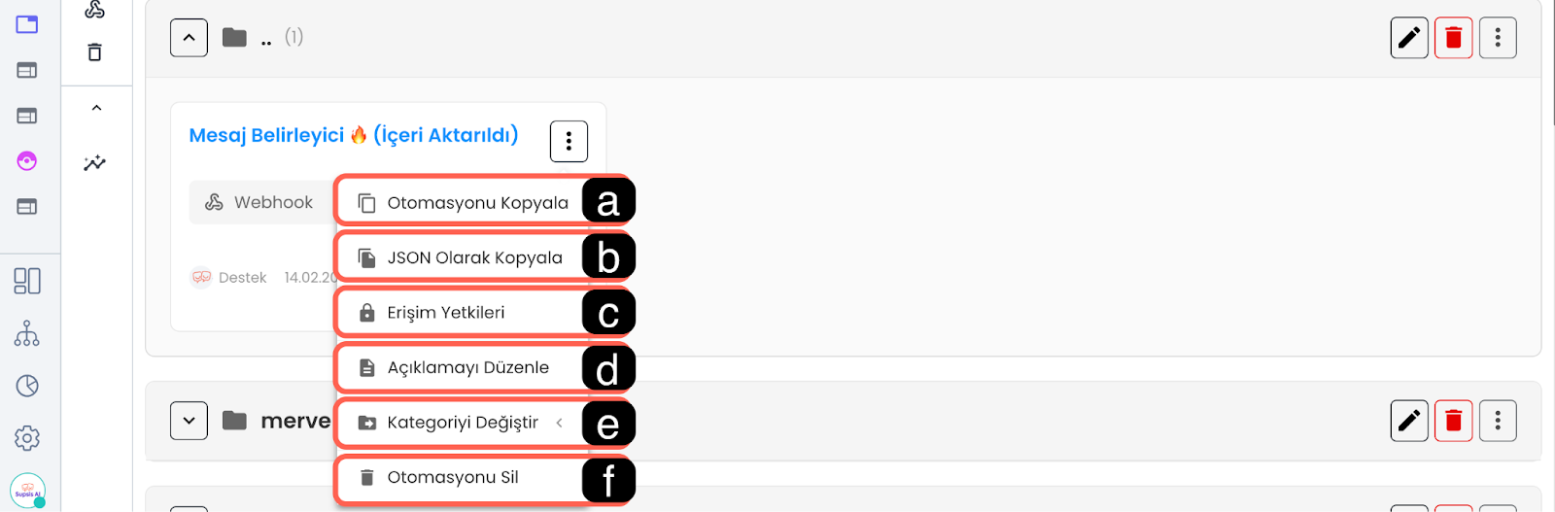Screen dimensions: 1555x512
Task: Click the three-dot menu on the automation card
Action: pyautogui.click(x=569, y=142)
